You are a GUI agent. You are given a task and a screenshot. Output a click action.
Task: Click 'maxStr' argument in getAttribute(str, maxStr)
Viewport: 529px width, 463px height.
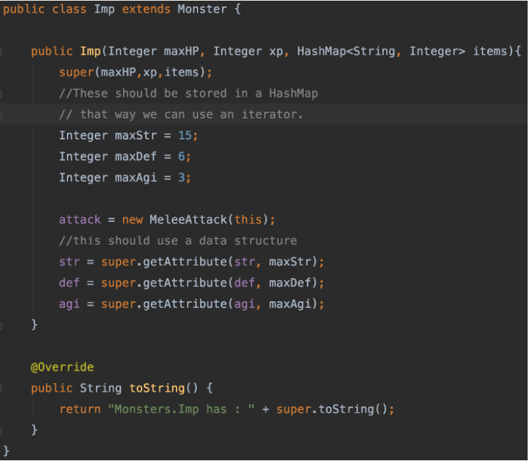[x=290, y=262]
